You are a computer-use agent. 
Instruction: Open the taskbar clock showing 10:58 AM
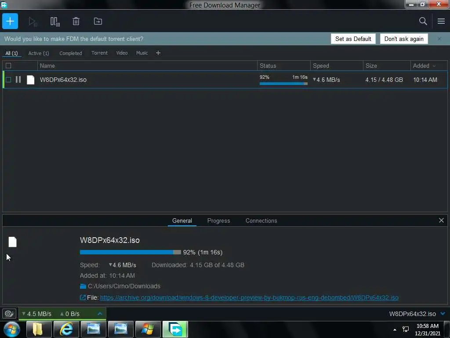point(427,330)
